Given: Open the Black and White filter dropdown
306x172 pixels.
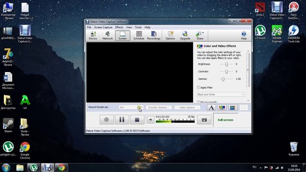Looking at the screenshot, I should tap(221, 95).
